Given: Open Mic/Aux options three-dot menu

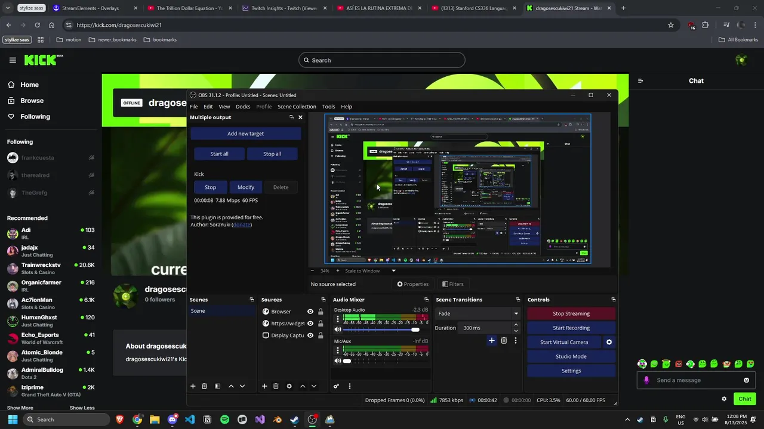Looking at the screenshot, I should [338, 350].
